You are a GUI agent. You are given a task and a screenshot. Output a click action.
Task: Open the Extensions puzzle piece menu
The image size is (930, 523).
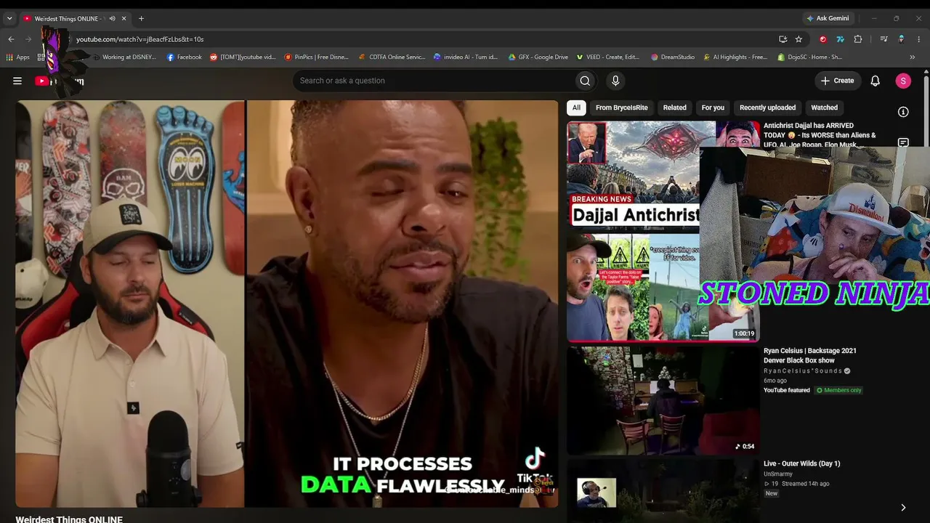(858, 39)
